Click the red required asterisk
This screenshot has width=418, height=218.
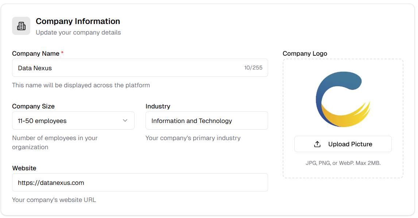pos(62,53)
